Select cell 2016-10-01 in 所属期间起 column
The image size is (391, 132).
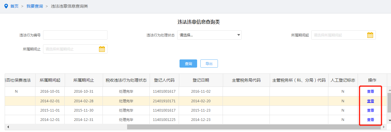(50, 91)
